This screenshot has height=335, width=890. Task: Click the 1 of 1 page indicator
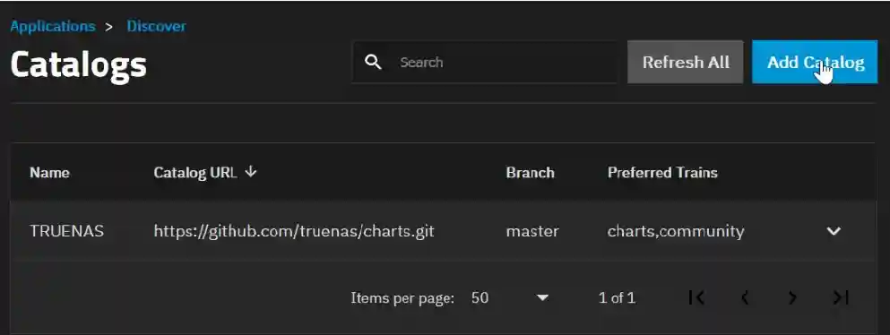point(617,297)
